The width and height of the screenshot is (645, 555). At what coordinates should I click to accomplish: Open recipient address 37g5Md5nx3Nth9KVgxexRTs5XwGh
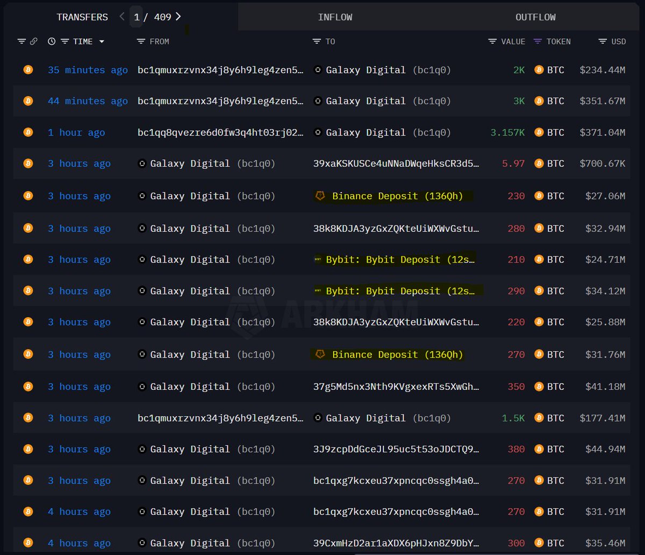pos(396,387)
